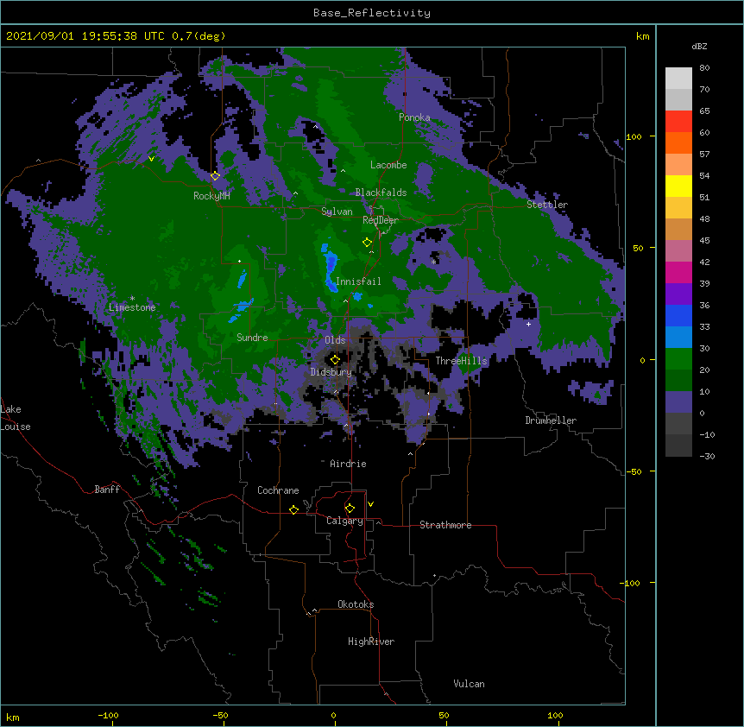Screen dimensions: 744x727
Task: Click the magenta 42 dBZ legend swatch
Action: pos(678,272)
